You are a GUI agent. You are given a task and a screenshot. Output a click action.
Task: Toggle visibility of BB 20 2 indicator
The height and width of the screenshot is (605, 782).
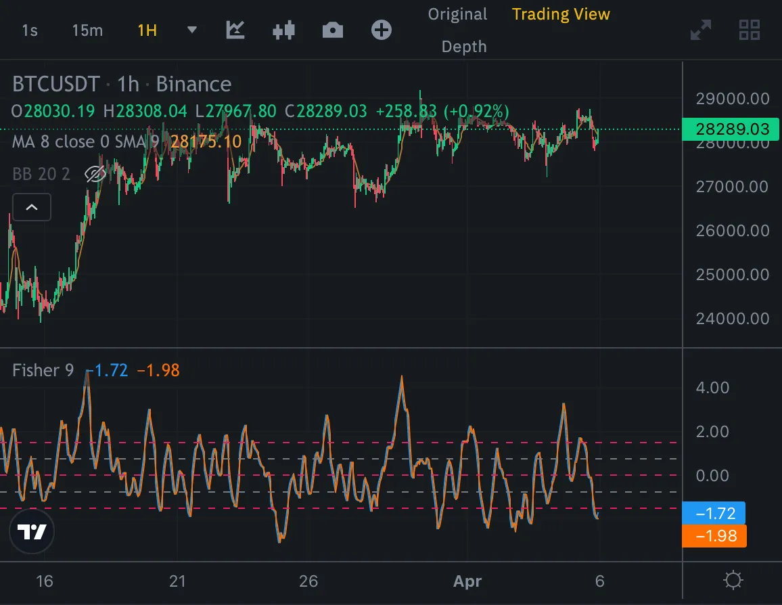click(95, 174)
